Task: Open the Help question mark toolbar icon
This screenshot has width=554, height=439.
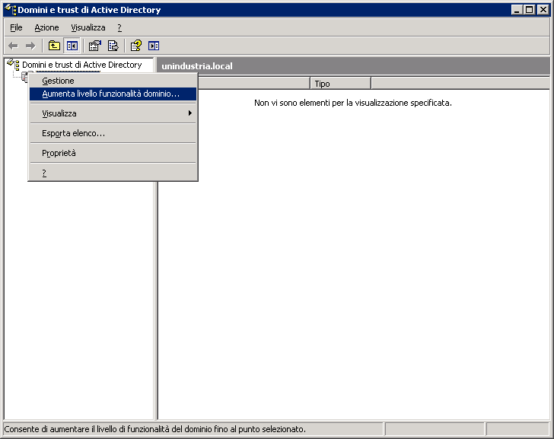Action: [136, 46]
